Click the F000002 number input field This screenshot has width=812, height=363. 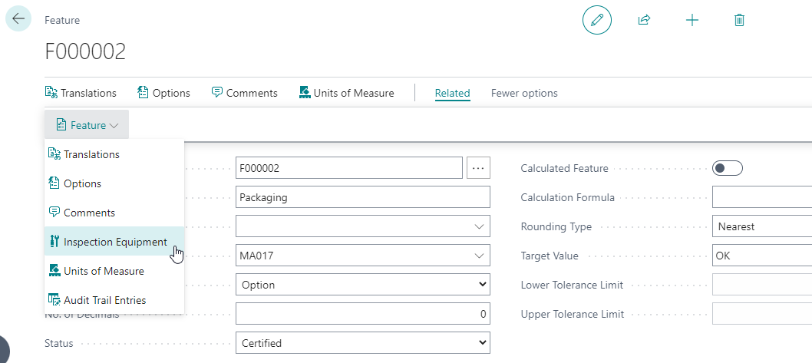click(349, 168)
